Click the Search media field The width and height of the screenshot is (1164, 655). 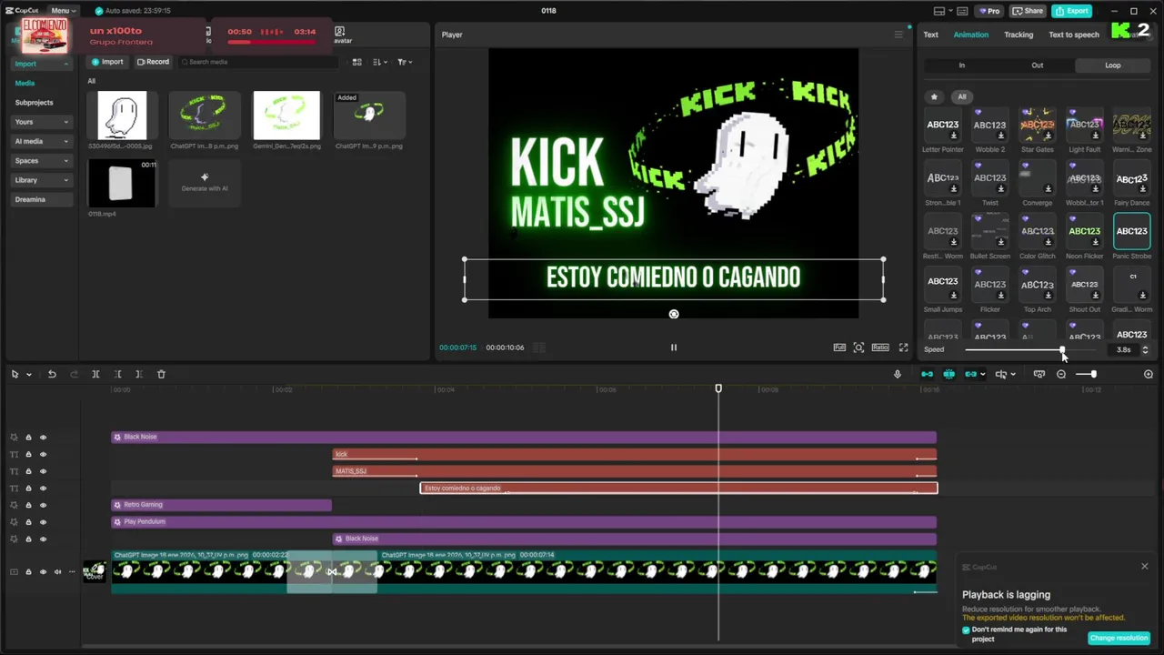[x=258, y=62]
